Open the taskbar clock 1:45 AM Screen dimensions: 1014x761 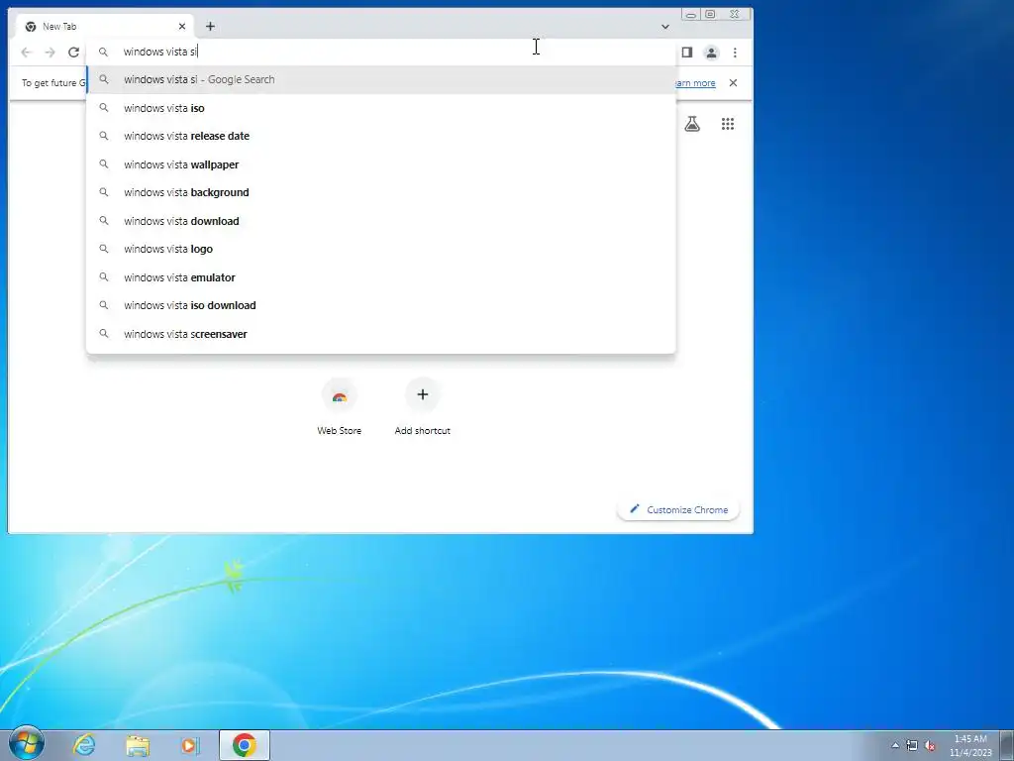tap(970, 745)
